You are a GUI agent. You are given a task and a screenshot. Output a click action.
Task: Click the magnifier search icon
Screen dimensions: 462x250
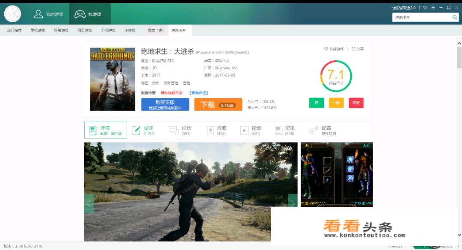click(455, 18)
